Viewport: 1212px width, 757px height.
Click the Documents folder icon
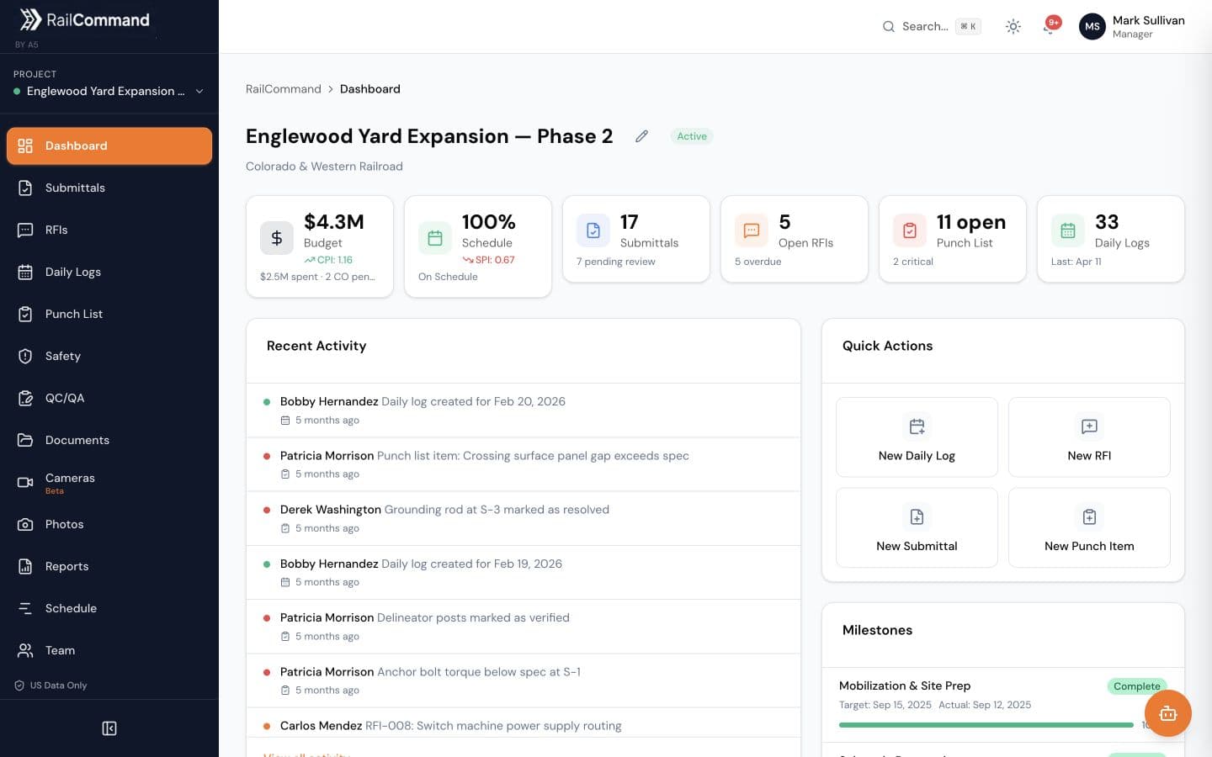pos(25,440)
